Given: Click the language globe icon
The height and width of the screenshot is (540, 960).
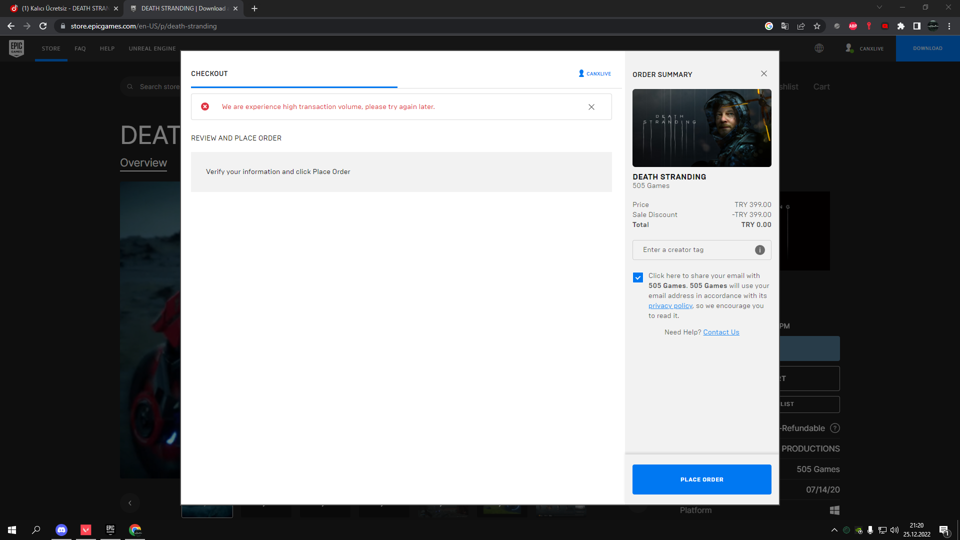Looking at the screenshot, I should pyautogui.click(x=819, y=48).
